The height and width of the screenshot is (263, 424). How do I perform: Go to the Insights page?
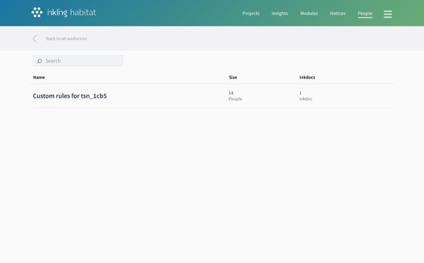280,13
